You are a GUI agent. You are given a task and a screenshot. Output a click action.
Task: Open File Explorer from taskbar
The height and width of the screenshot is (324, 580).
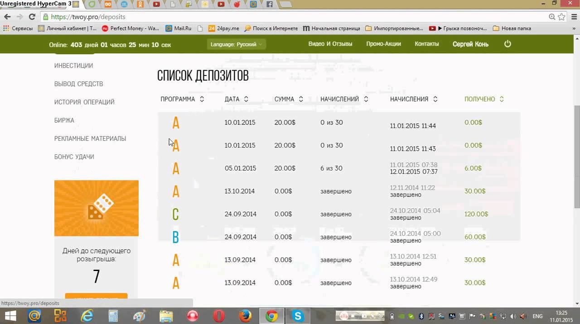[x=166, y=315]
